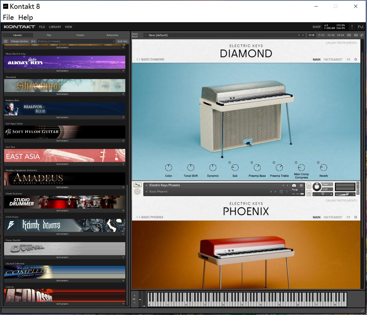This screenshot has width=367, height=315.
Task: Open the New (default) multi dropdown
Action: pos(146,35)
